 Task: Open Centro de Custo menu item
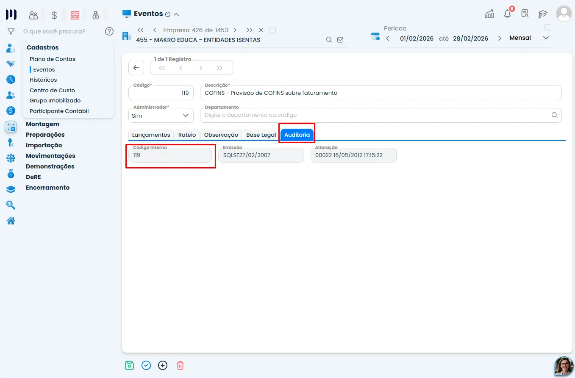(52, 90)
